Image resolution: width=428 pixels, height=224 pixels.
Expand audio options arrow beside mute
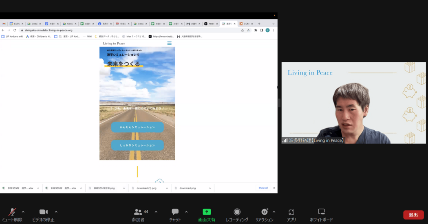pos(23,212)
